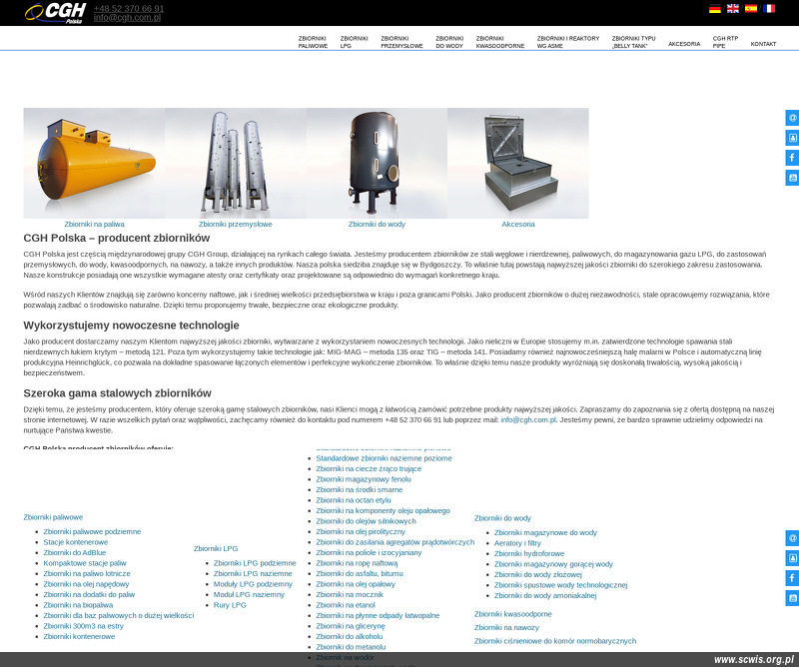
Task: Open Zbiorniki do olejów silnikowych link
Action: [366, 521]
